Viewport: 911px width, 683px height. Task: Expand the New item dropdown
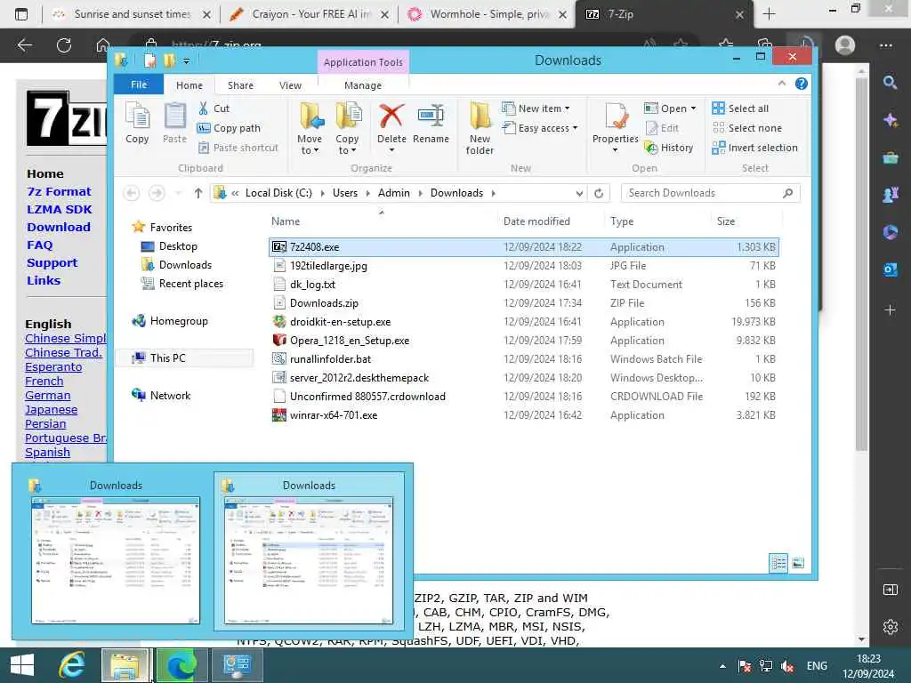[x=567, y=108]
